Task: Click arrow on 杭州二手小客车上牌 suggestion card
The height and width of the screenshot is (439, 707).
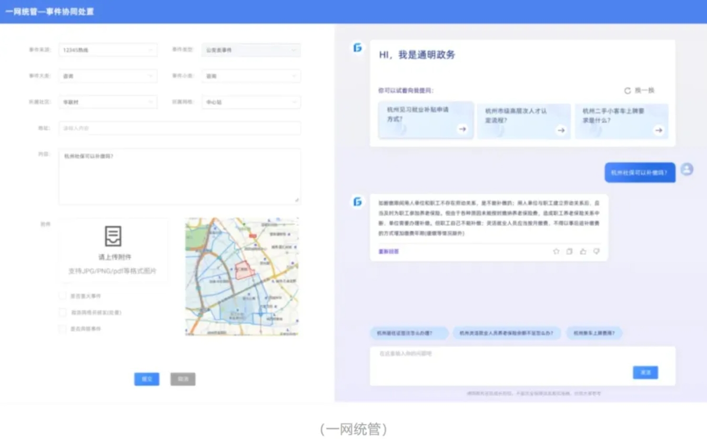Action: pyautogui.click(x=658, y=130)
